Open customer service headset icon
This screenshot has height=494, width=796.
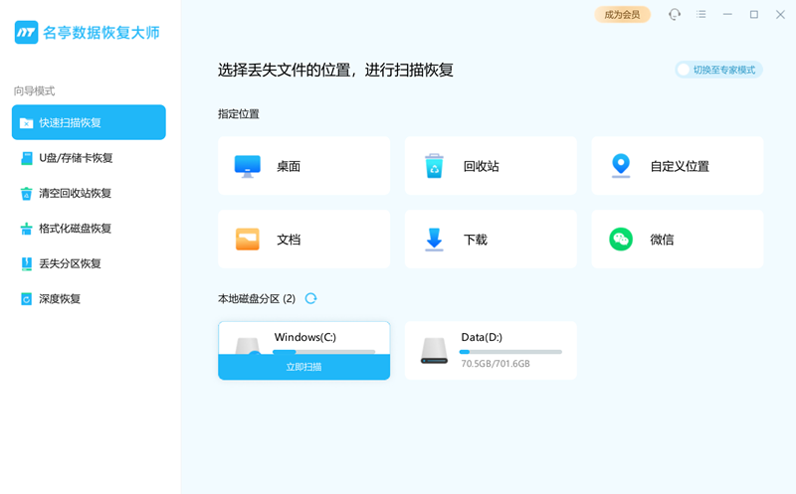675,15
